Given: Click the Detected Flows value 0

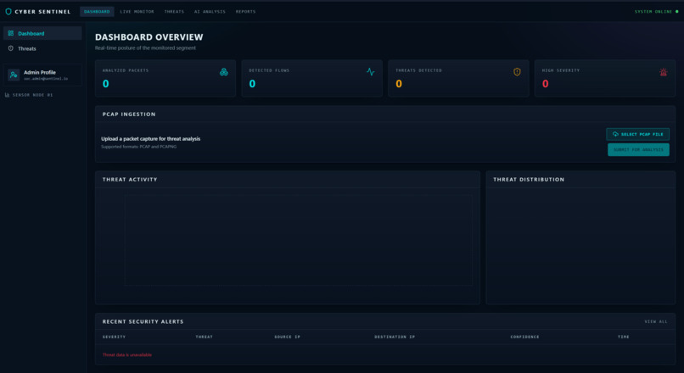Looking at the screenshot, I should click(x=252, y=84).
